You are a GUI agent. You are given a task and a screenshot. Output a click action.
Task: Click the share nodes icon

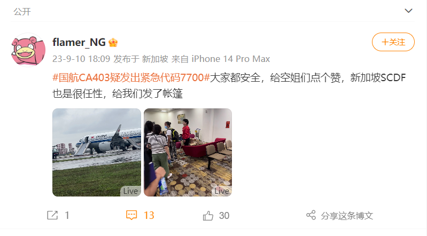click(x=311, y=215)
